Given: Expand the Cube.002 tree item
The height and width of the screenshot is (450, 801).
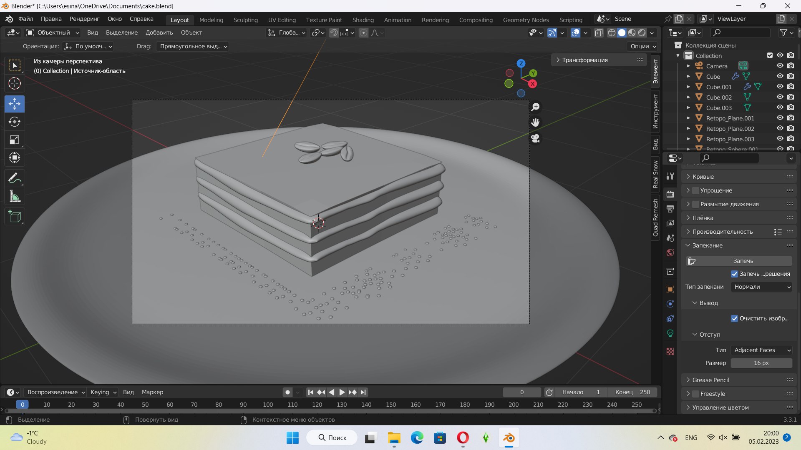Looking at the screenshot, I should pos(688,97).
